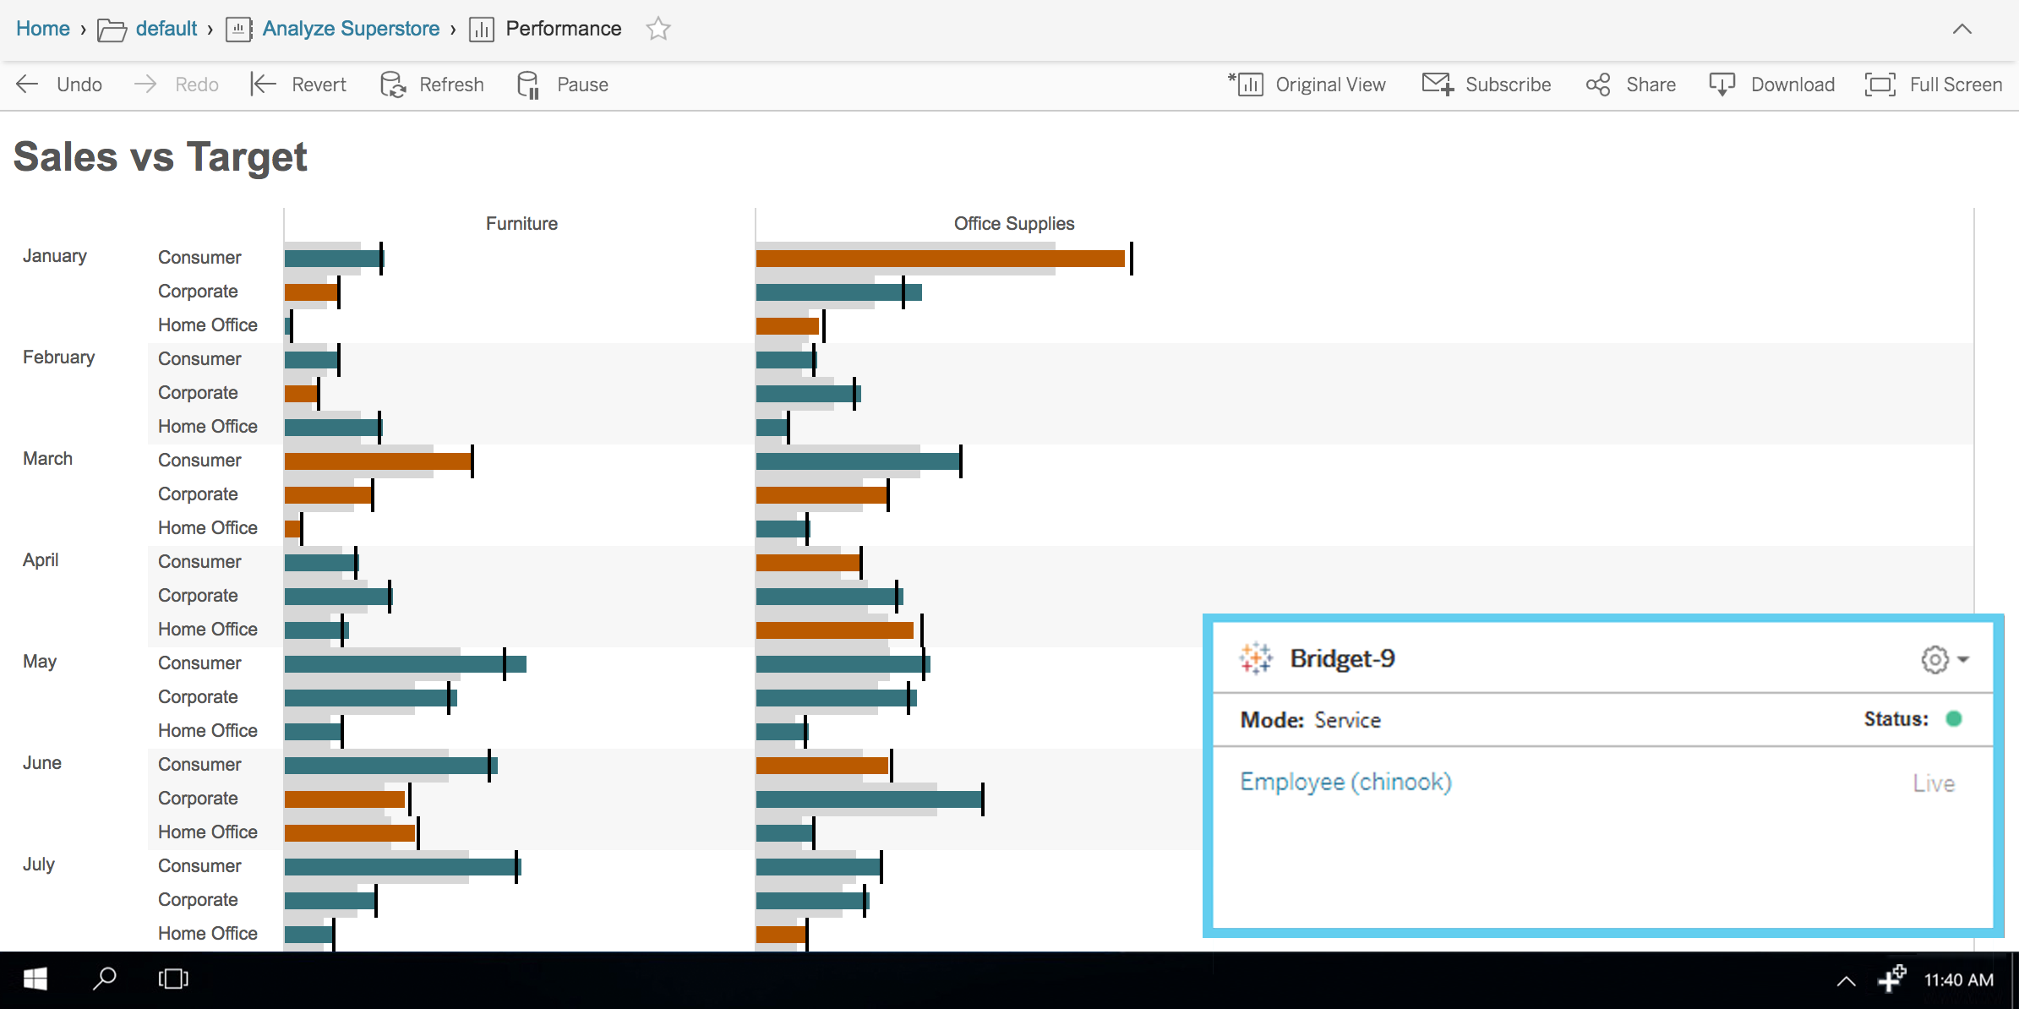Screen dimensions: 2019x1009
Task: Open Analyze Superstore workbook breadcrumb
Action: (351, 29)
